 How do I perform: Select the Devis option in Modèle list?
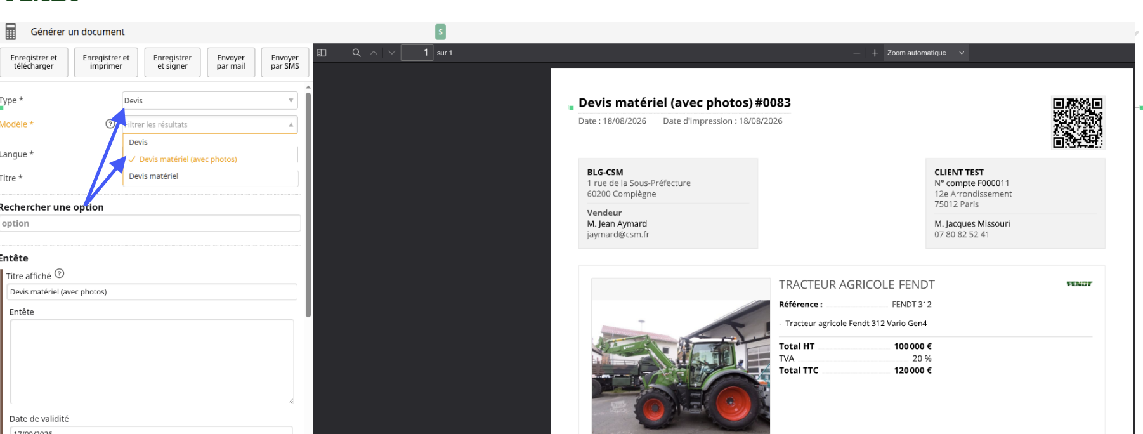point(210,142)
